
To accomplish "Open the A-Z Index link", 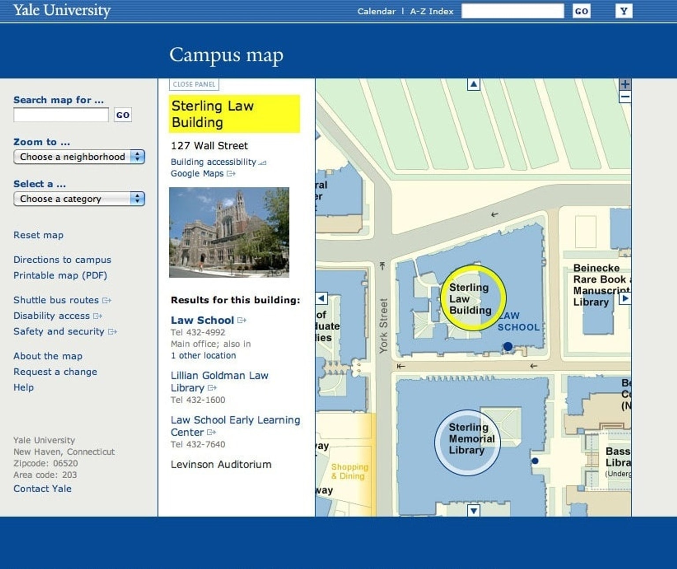I will (x=431, y=11).
